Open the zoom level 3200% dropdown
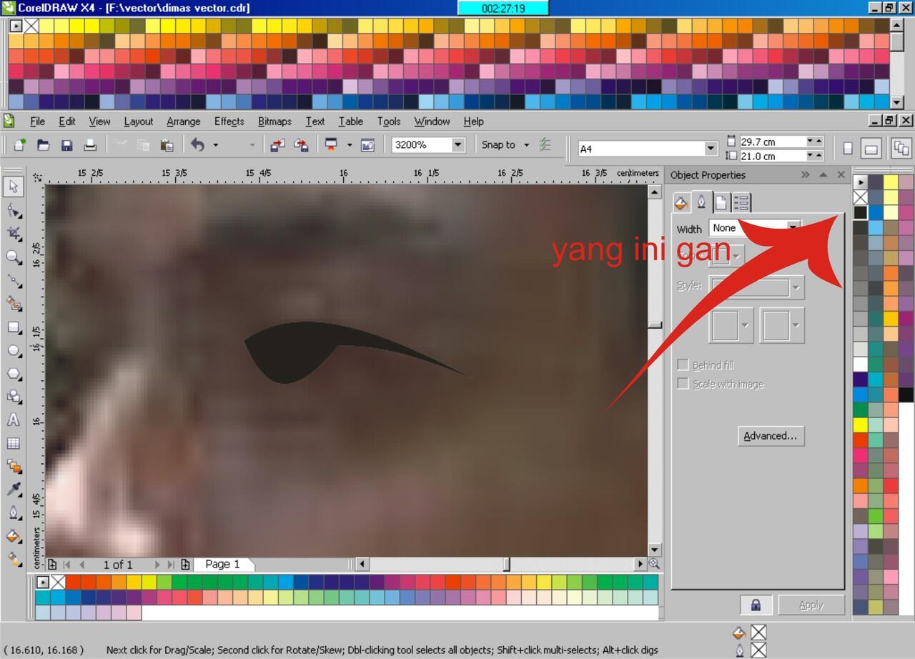 (x=458, y=145)
